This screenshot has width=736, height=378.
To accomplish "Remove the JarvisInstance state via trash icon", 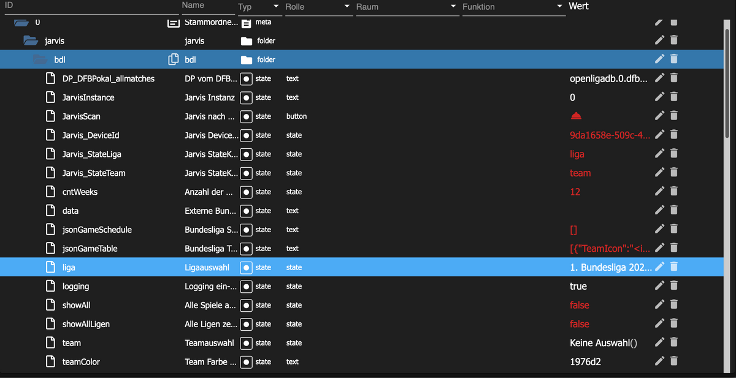I will [x=673, y=97].
